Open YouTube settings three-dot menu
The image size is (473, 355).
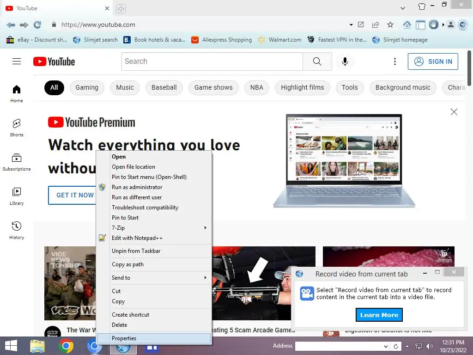tap(395, 61)
